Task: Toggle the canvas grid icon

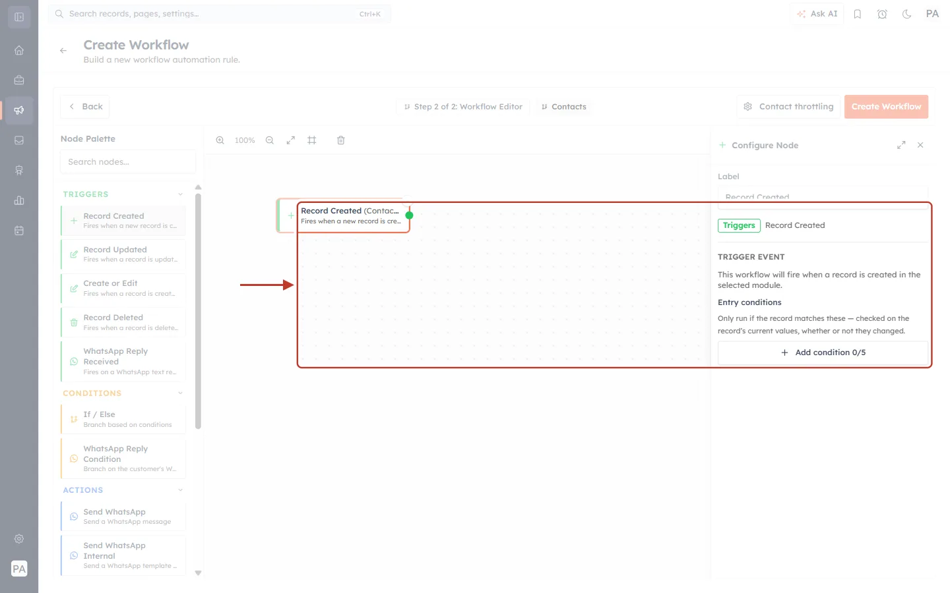Action: tap(312, 140)
